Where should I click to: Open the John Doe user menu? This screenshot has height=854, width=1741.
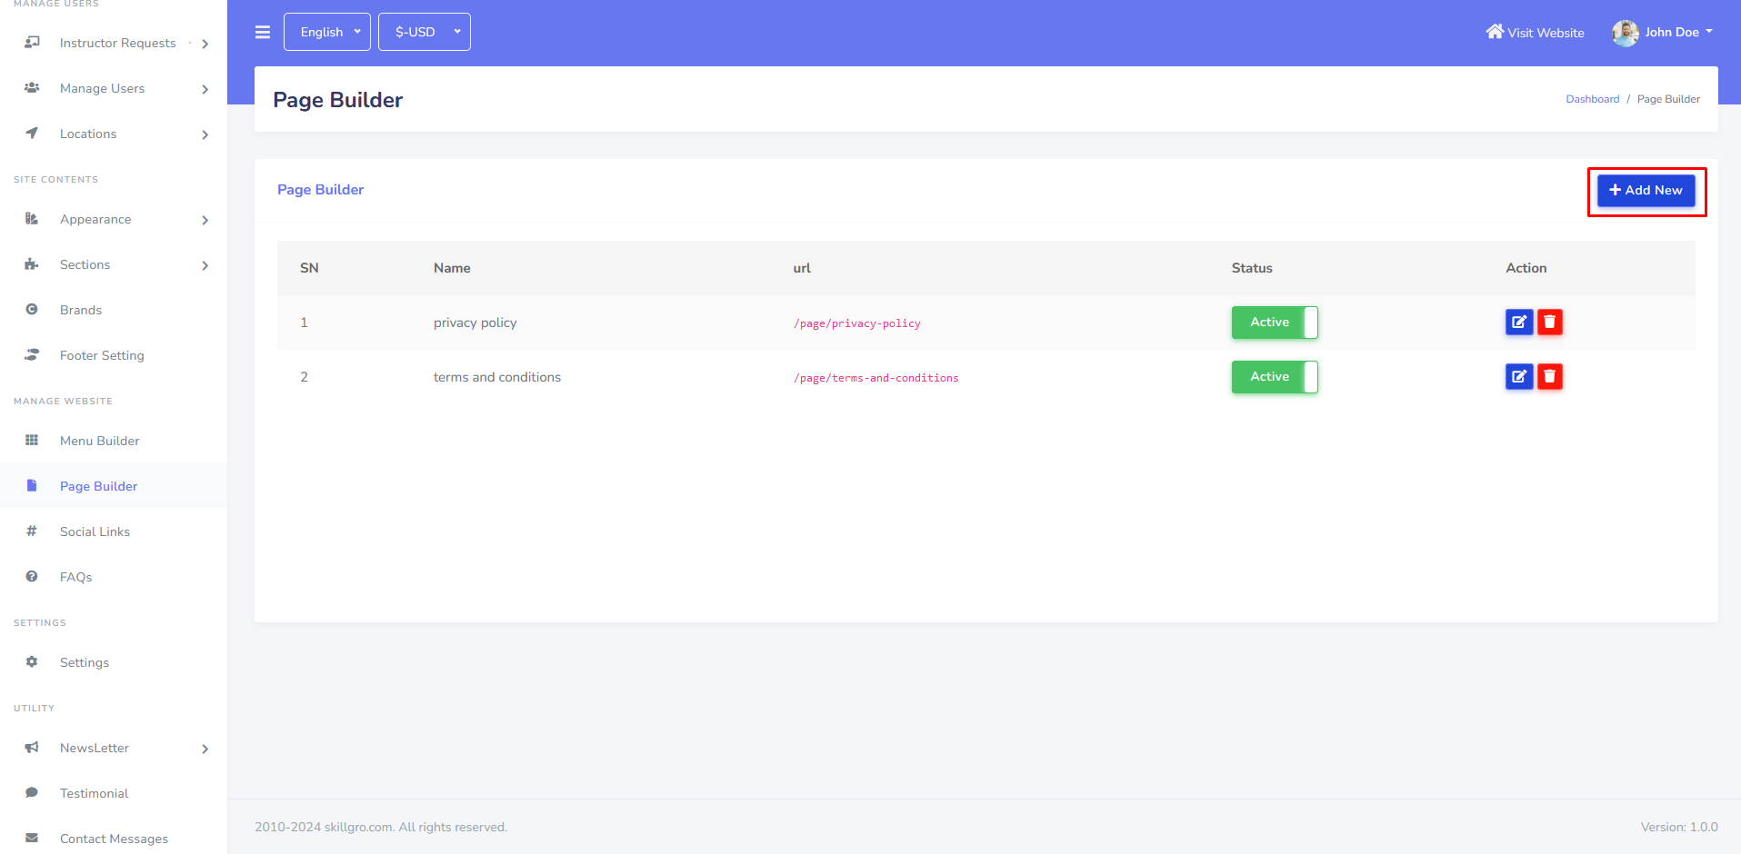[1664, 33]
